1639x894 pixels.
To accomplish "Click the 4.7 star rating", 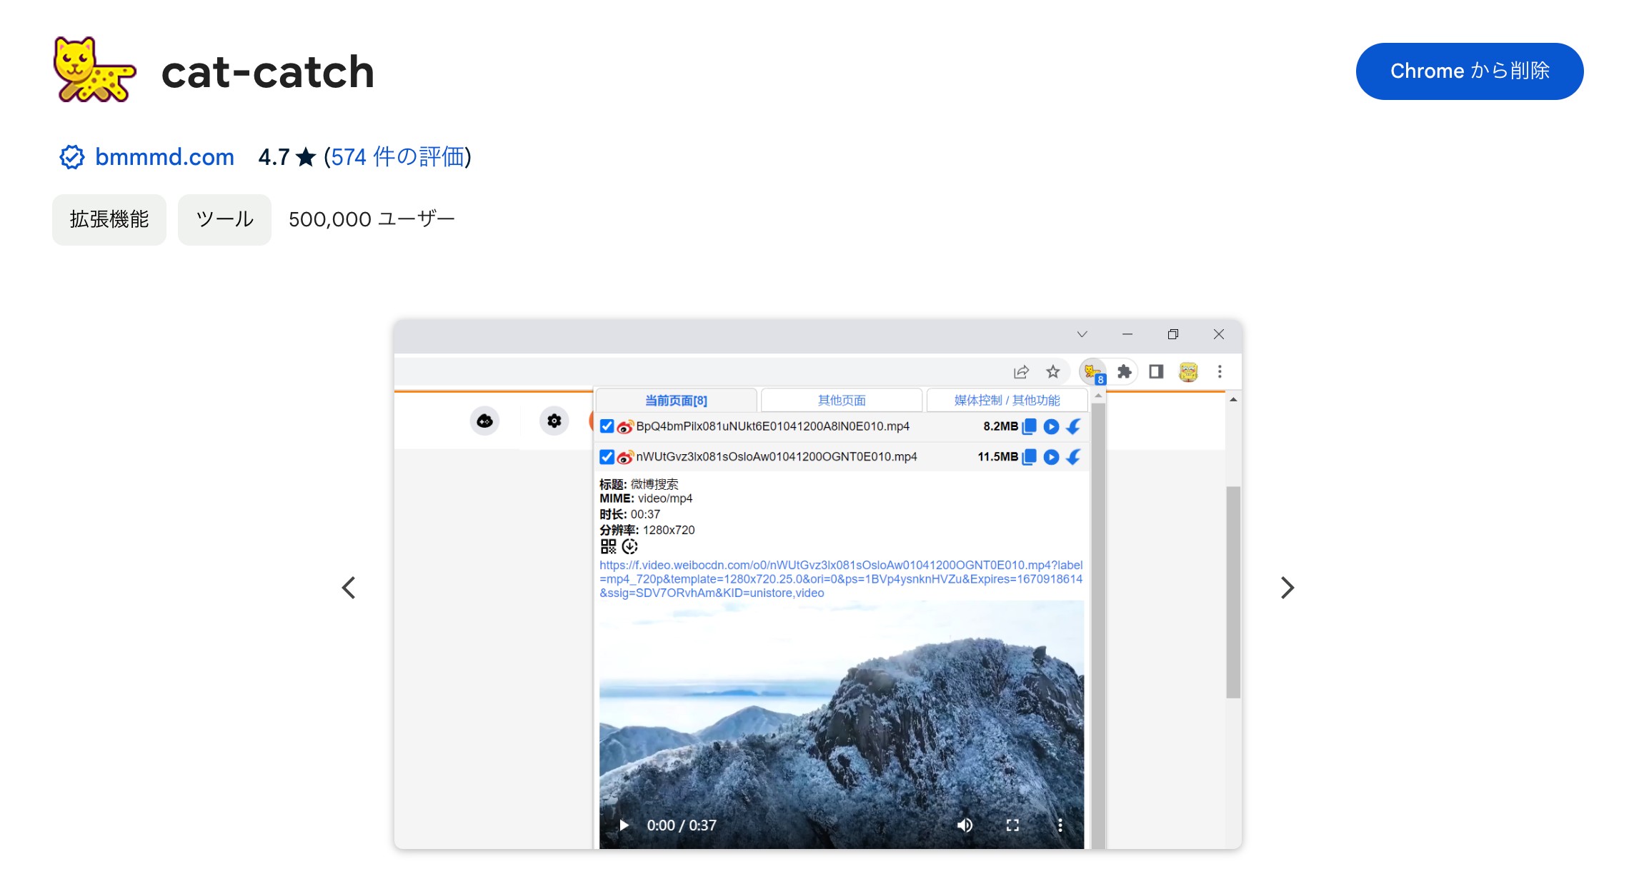I will [x=287, y=157].
